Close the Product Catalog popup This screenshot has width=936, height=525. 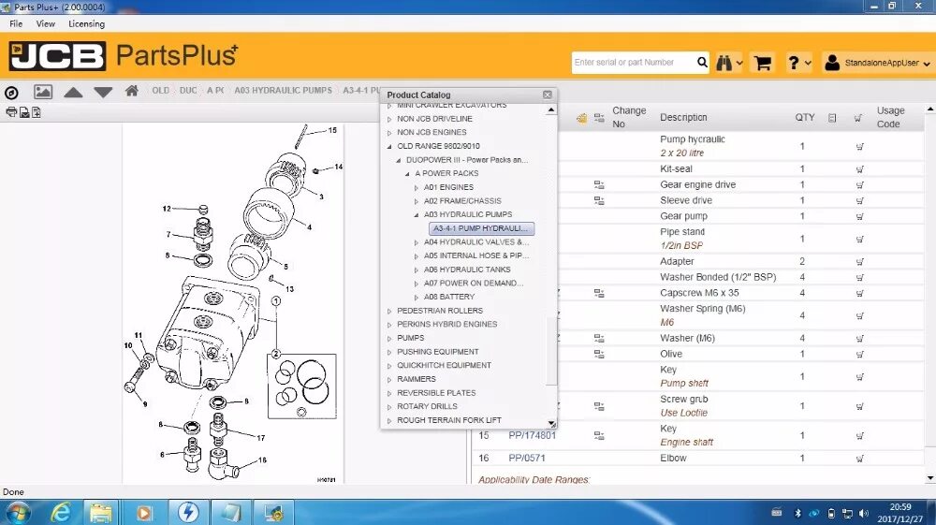point(548,95)
